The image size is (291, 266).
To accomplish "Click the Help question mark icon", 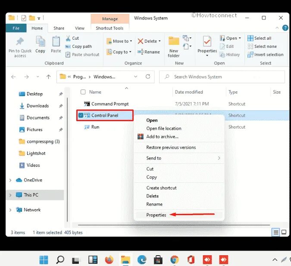I will pos(285,28).
